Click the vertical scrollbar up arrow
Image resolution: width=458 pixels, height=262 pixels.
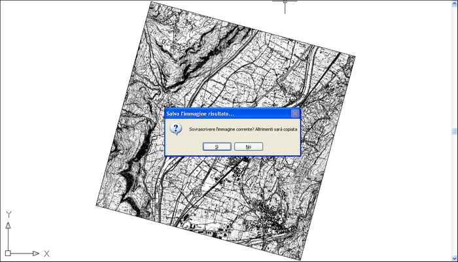coord(454,5)
